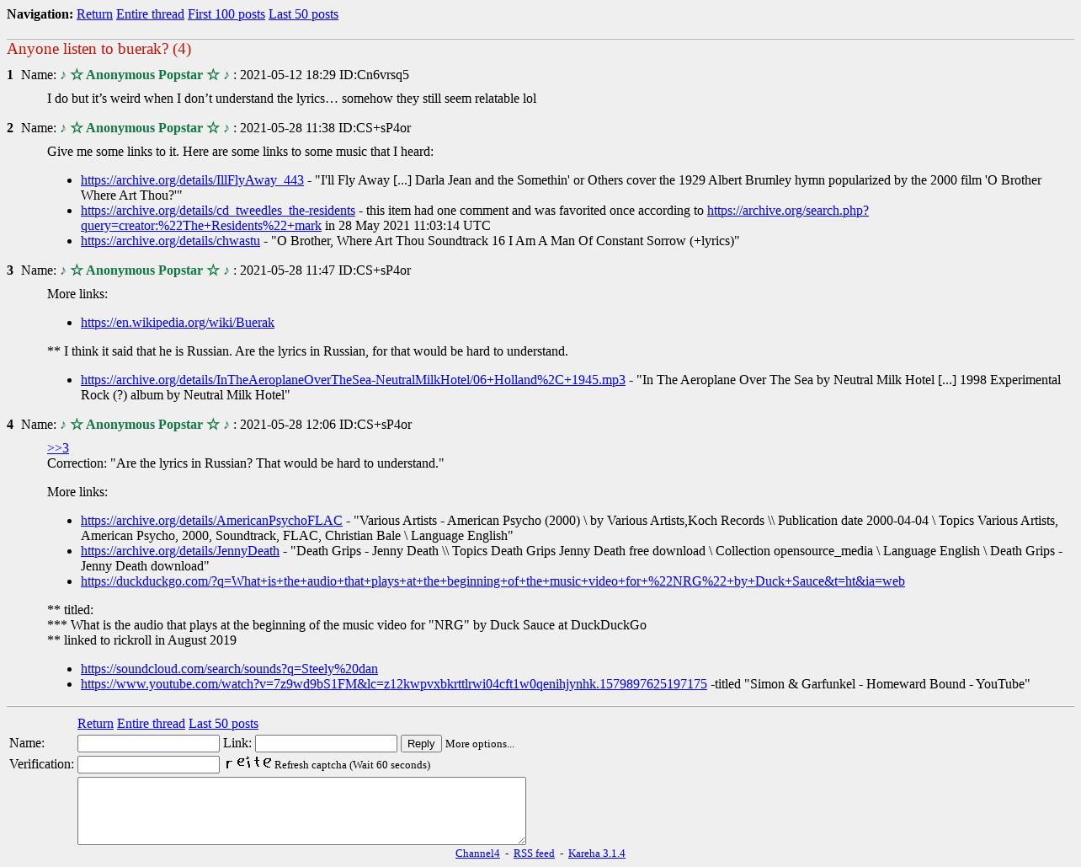This screenshot has height=867, width=1081.
Task: Open the First 100 posts link
Action: tap(226, 14)
